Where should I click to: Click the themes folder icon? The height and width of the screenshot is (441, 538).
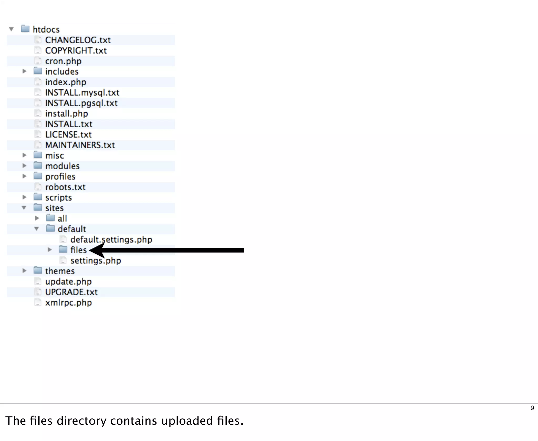tap(38, 270)
